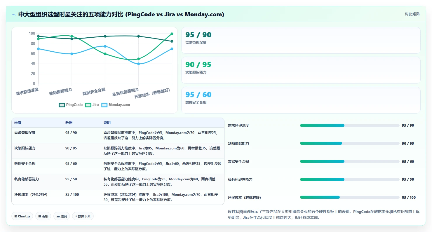Click Monday.com data point at 私有化部署能力
Viewport: 432px width, 232px height.
tap(138, 64)
